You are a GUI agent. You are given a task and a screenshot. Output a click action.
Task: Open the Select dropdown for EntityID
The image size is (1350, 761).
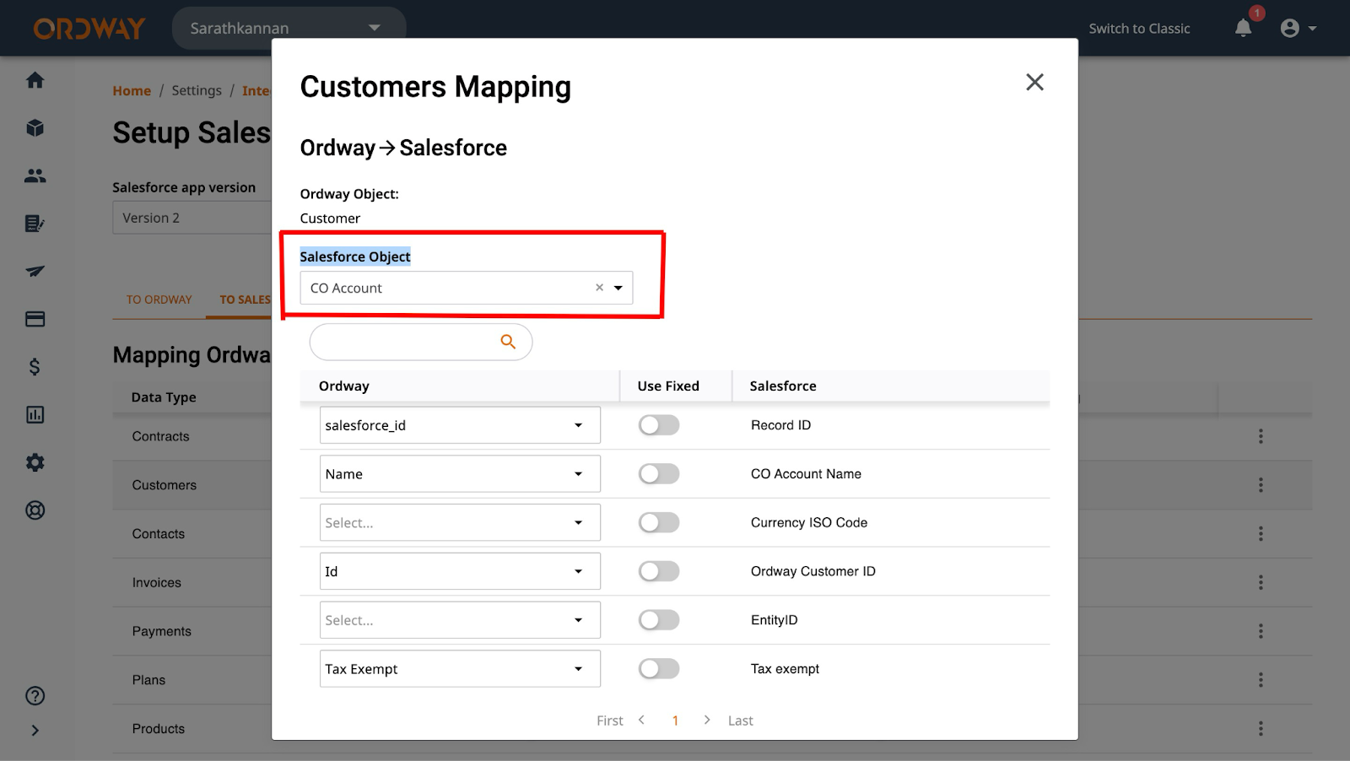click(x=460, y=620)
